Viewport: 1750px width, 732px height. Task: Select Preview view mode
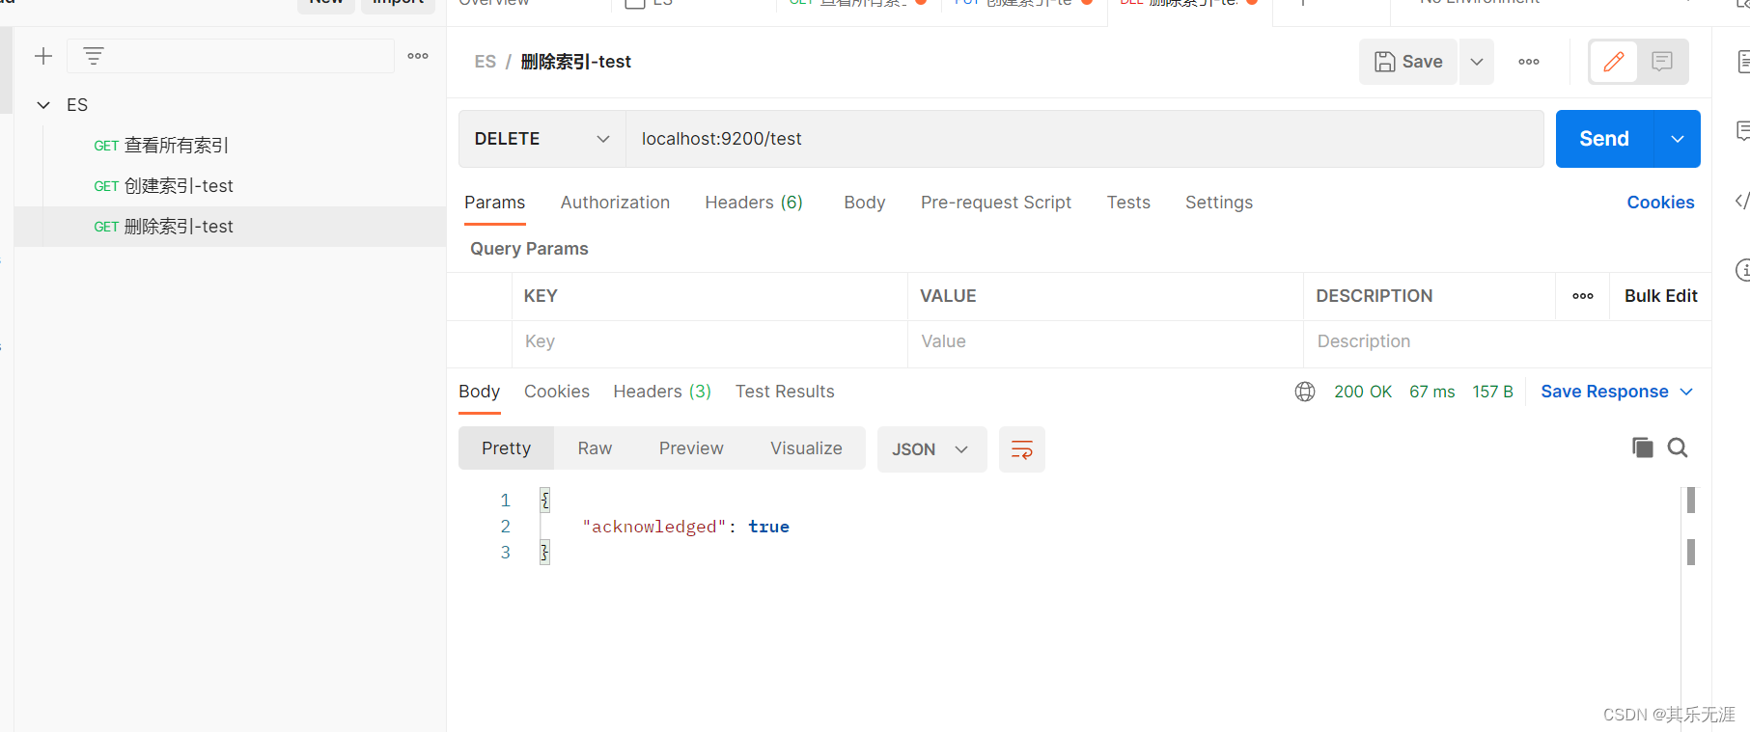click(691, 448)
